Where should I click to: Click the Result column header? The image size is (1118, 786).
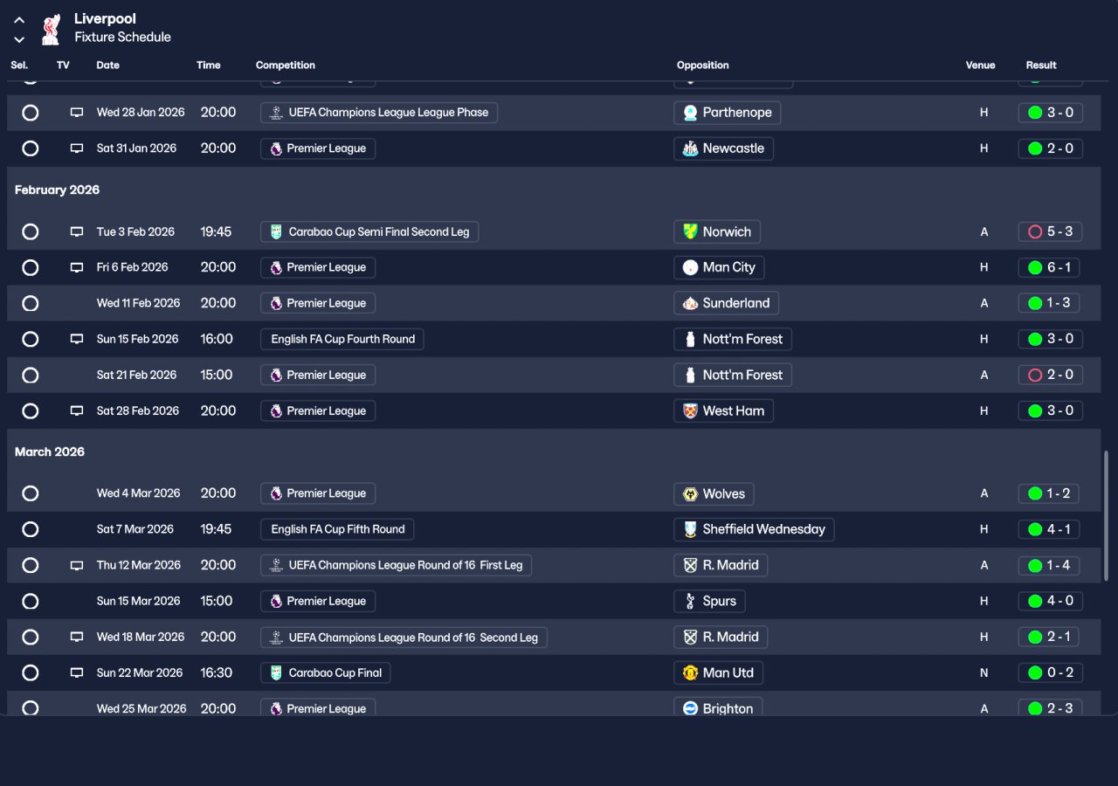pos(1041,65)
